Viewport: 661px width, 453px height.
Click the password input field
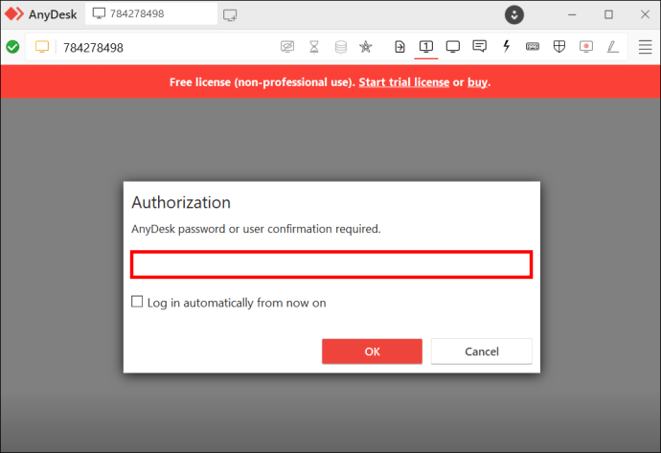point(331,264)
